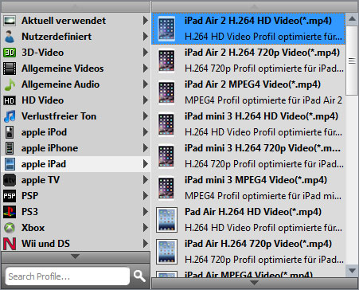Select iPad Air H.264 720p Video profile

(248, 252)
